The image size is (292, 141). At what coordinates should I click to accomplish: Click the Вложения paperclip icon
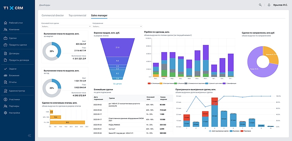6,75
